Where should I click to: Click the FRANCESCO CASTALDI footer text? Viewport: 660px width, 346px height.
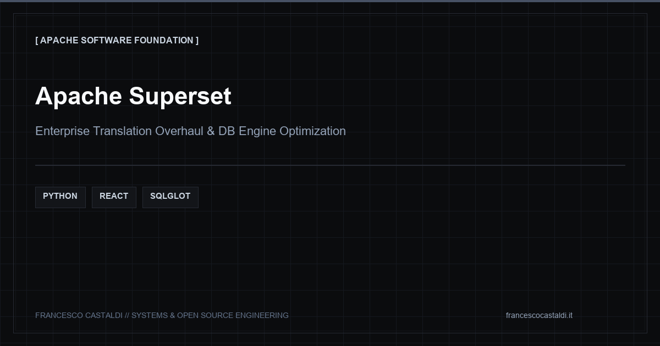tap(162, 315)
